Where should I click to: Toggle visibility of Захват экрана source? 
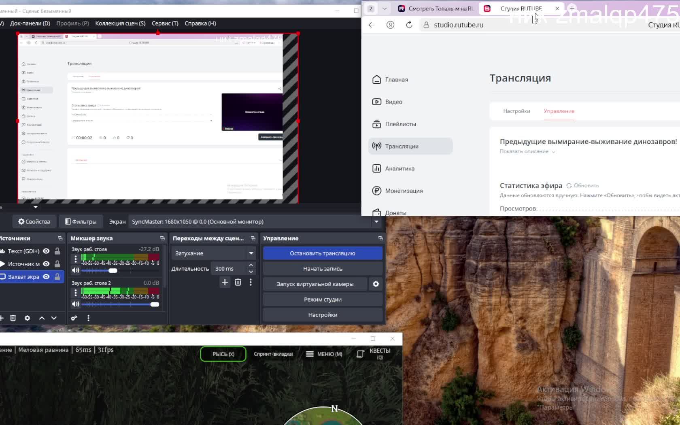pos(46,277)
